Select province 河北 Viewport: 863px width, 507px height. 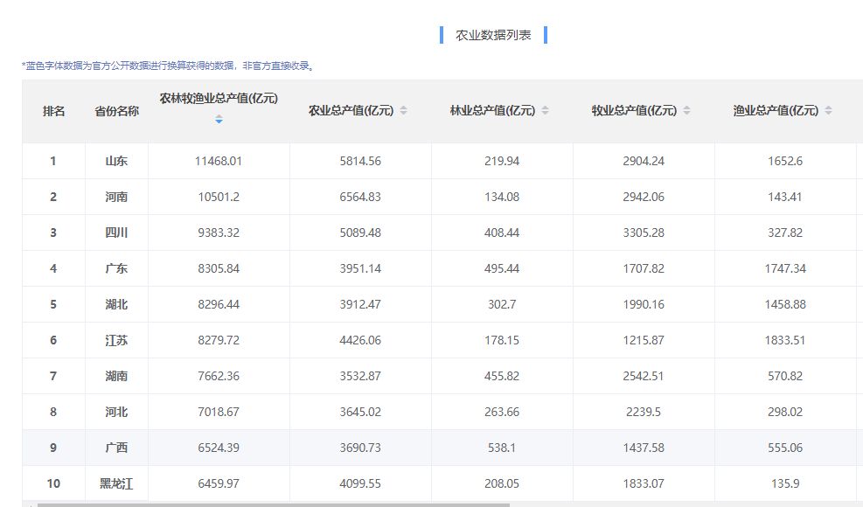point(116,412)
